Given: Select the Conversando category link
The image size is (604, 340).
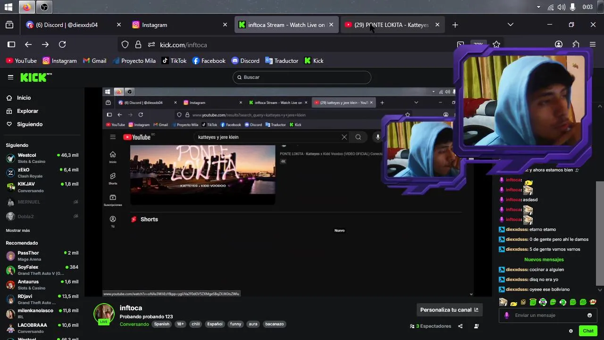Looking at the screenshot, I should (x=134, y=324).
